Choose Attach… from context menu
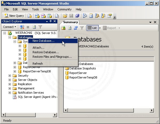The image size is (160, 124). 53,48
